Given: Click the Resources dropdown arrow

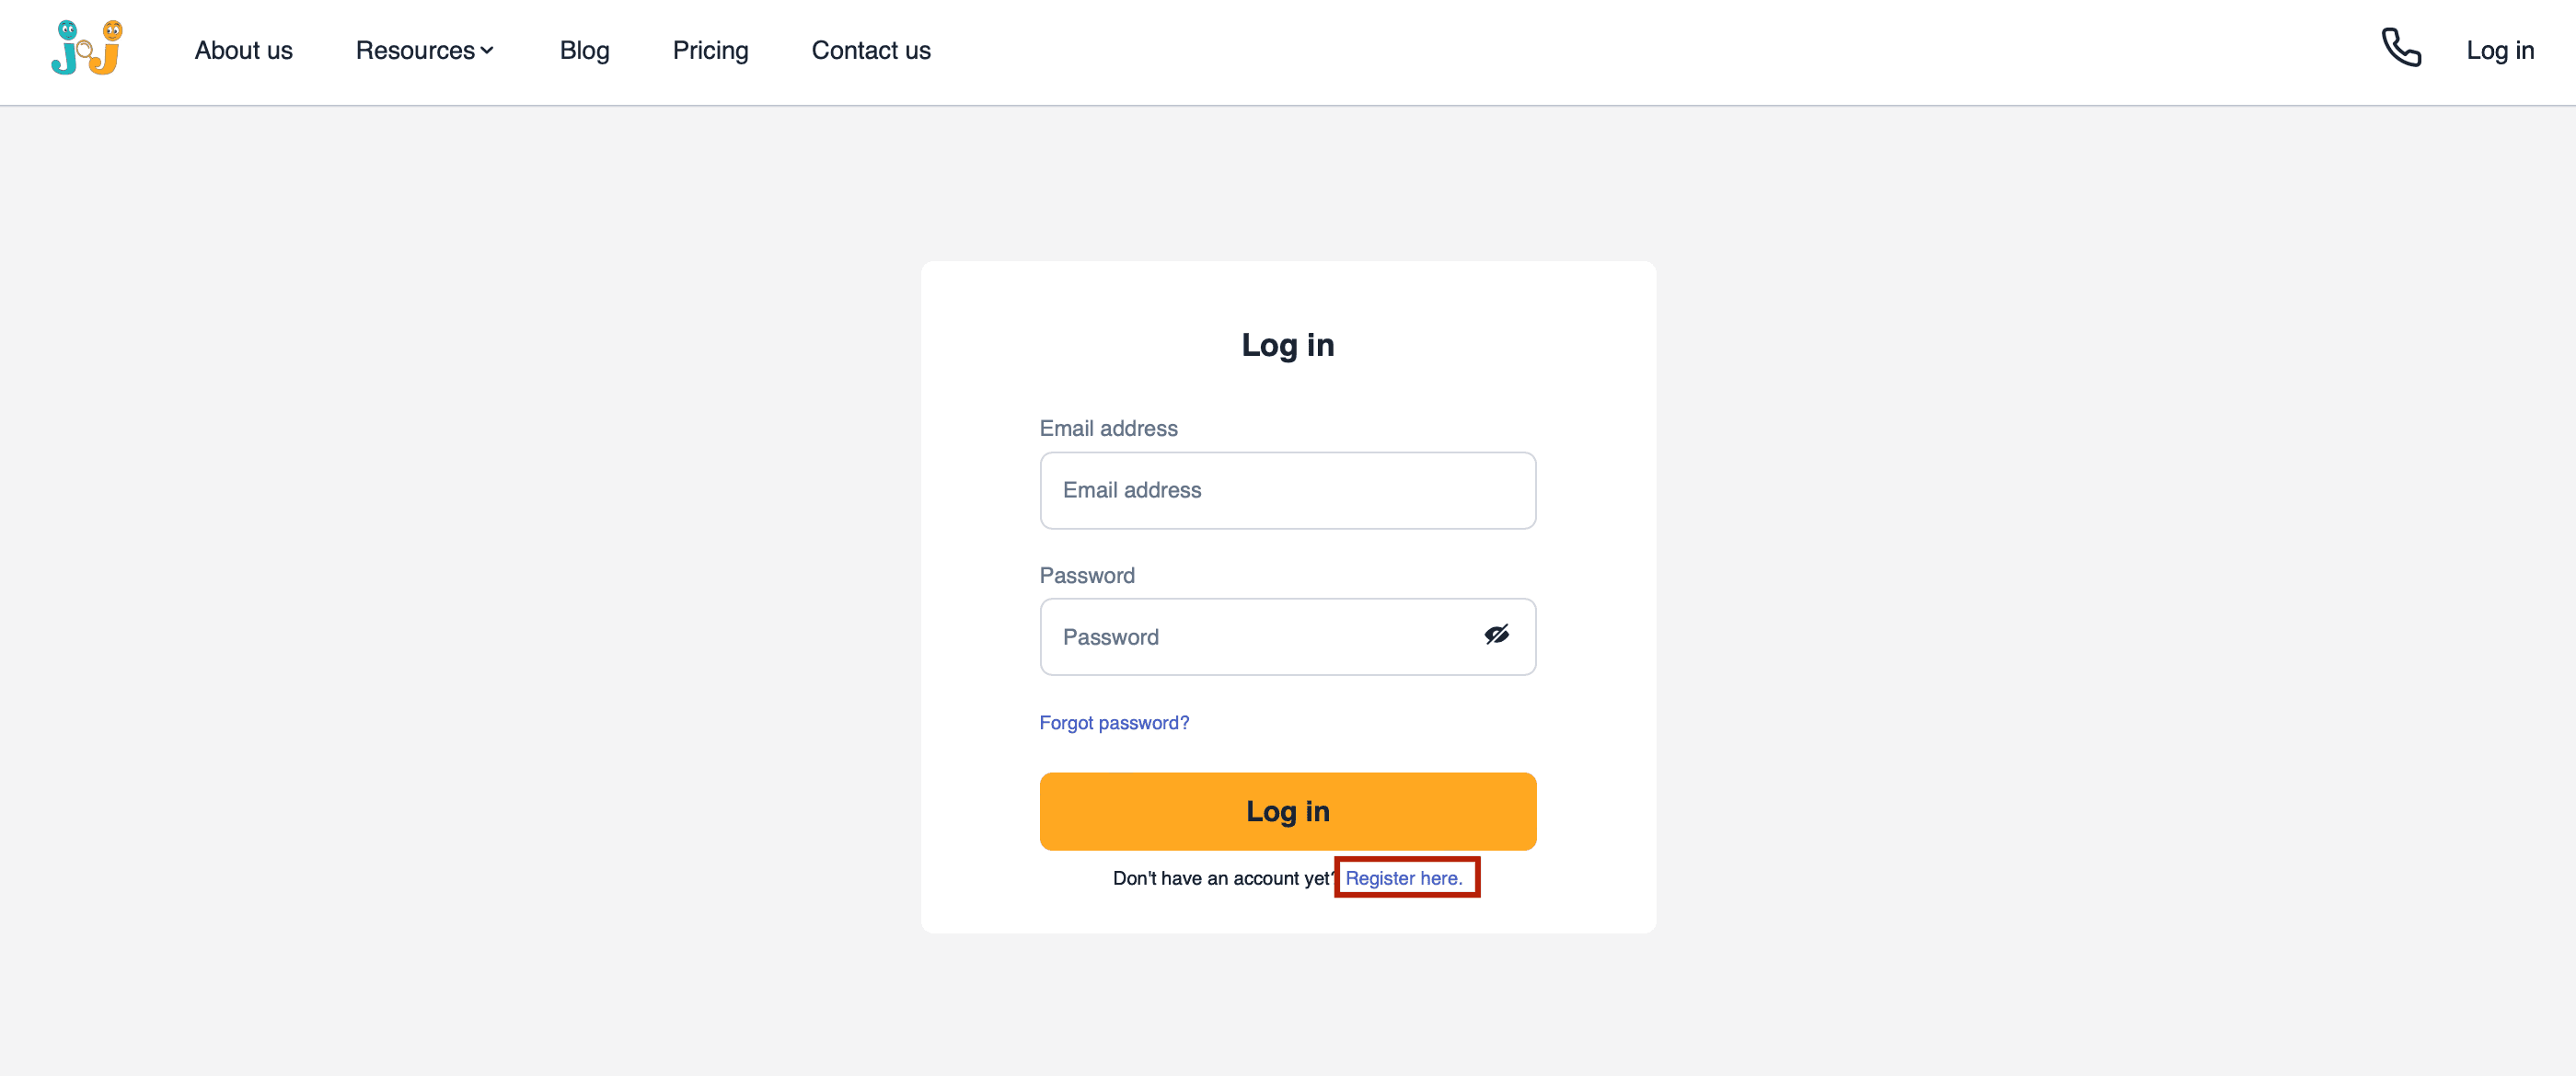Looking at the screenshot, I should 488,48.
